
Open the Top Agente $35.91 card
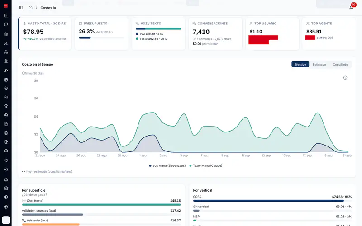[x=329, y=33]
